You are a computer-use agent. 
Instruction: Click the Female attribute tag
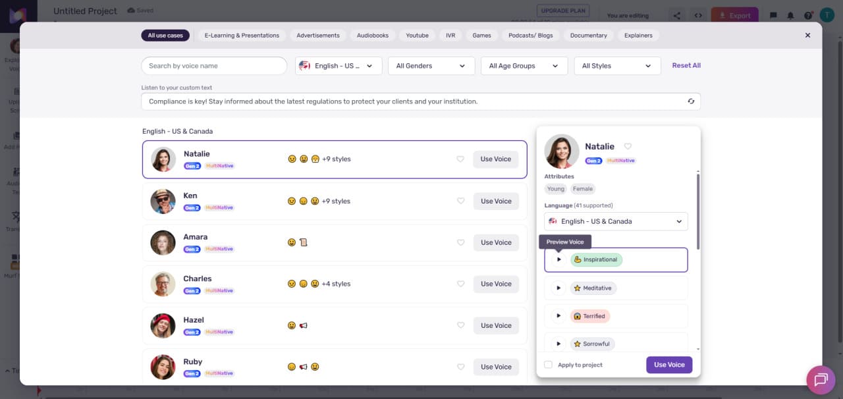pyautogui.click(x=583, y=189)
